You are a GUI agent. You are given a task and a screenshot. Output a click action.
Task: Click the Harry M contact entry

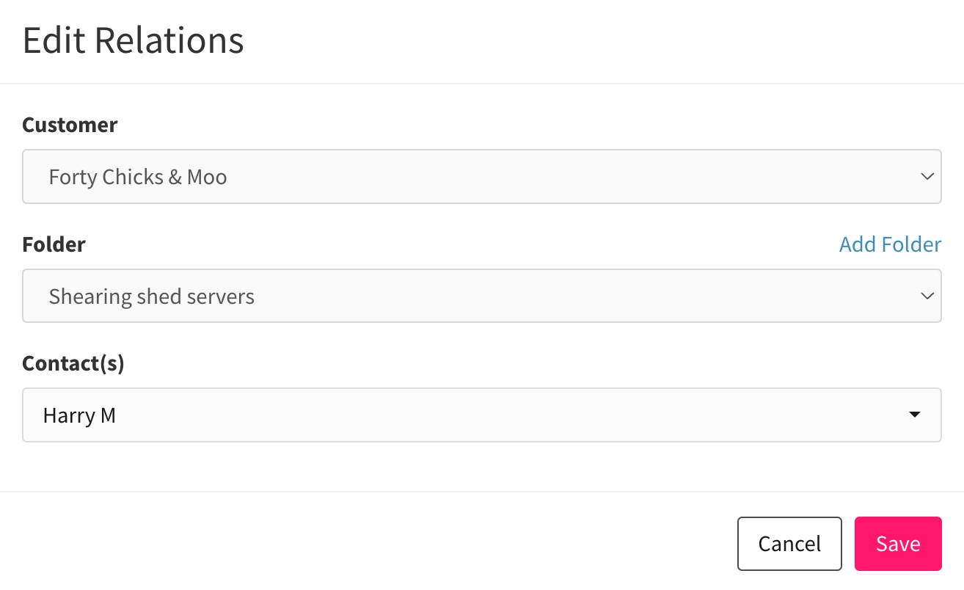[x=80, y=415]
